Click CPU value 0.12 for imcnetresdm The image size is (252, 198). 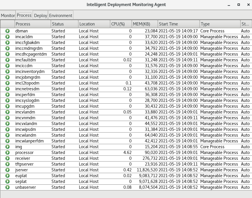(x=127, y=89)
